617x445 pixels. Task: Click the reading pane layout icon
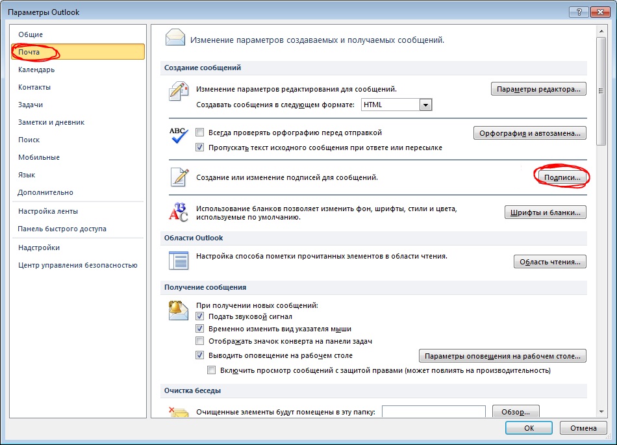[x=179, y=261]
